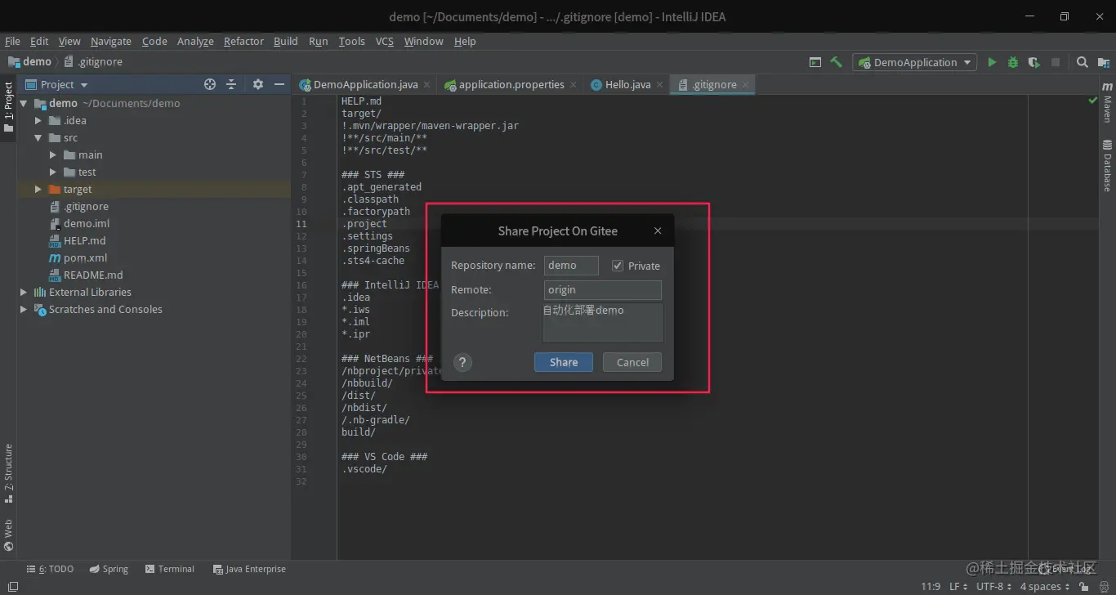Expand the main folder
This screenshot has height=595, width=1116.
point(53,155)
